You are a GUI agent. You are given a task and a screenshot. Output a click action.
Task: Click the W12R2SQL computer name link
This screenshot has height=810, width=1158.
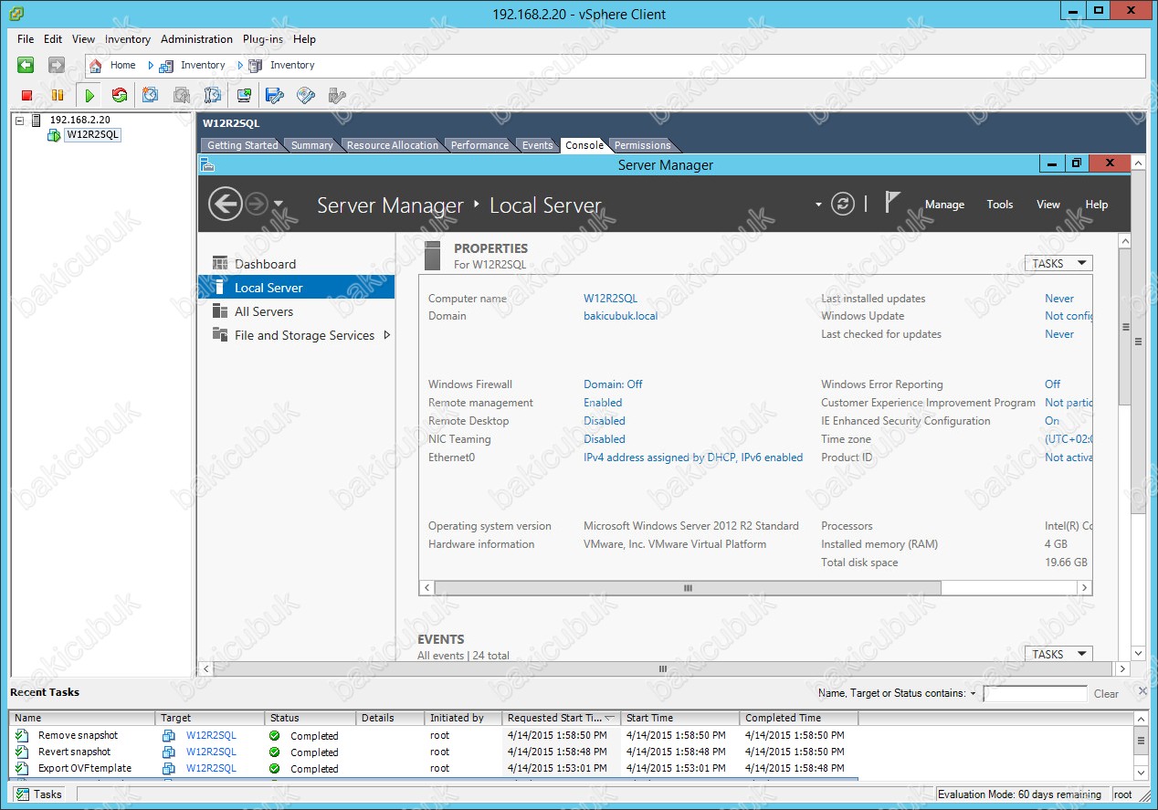click(x=610, y=299)
